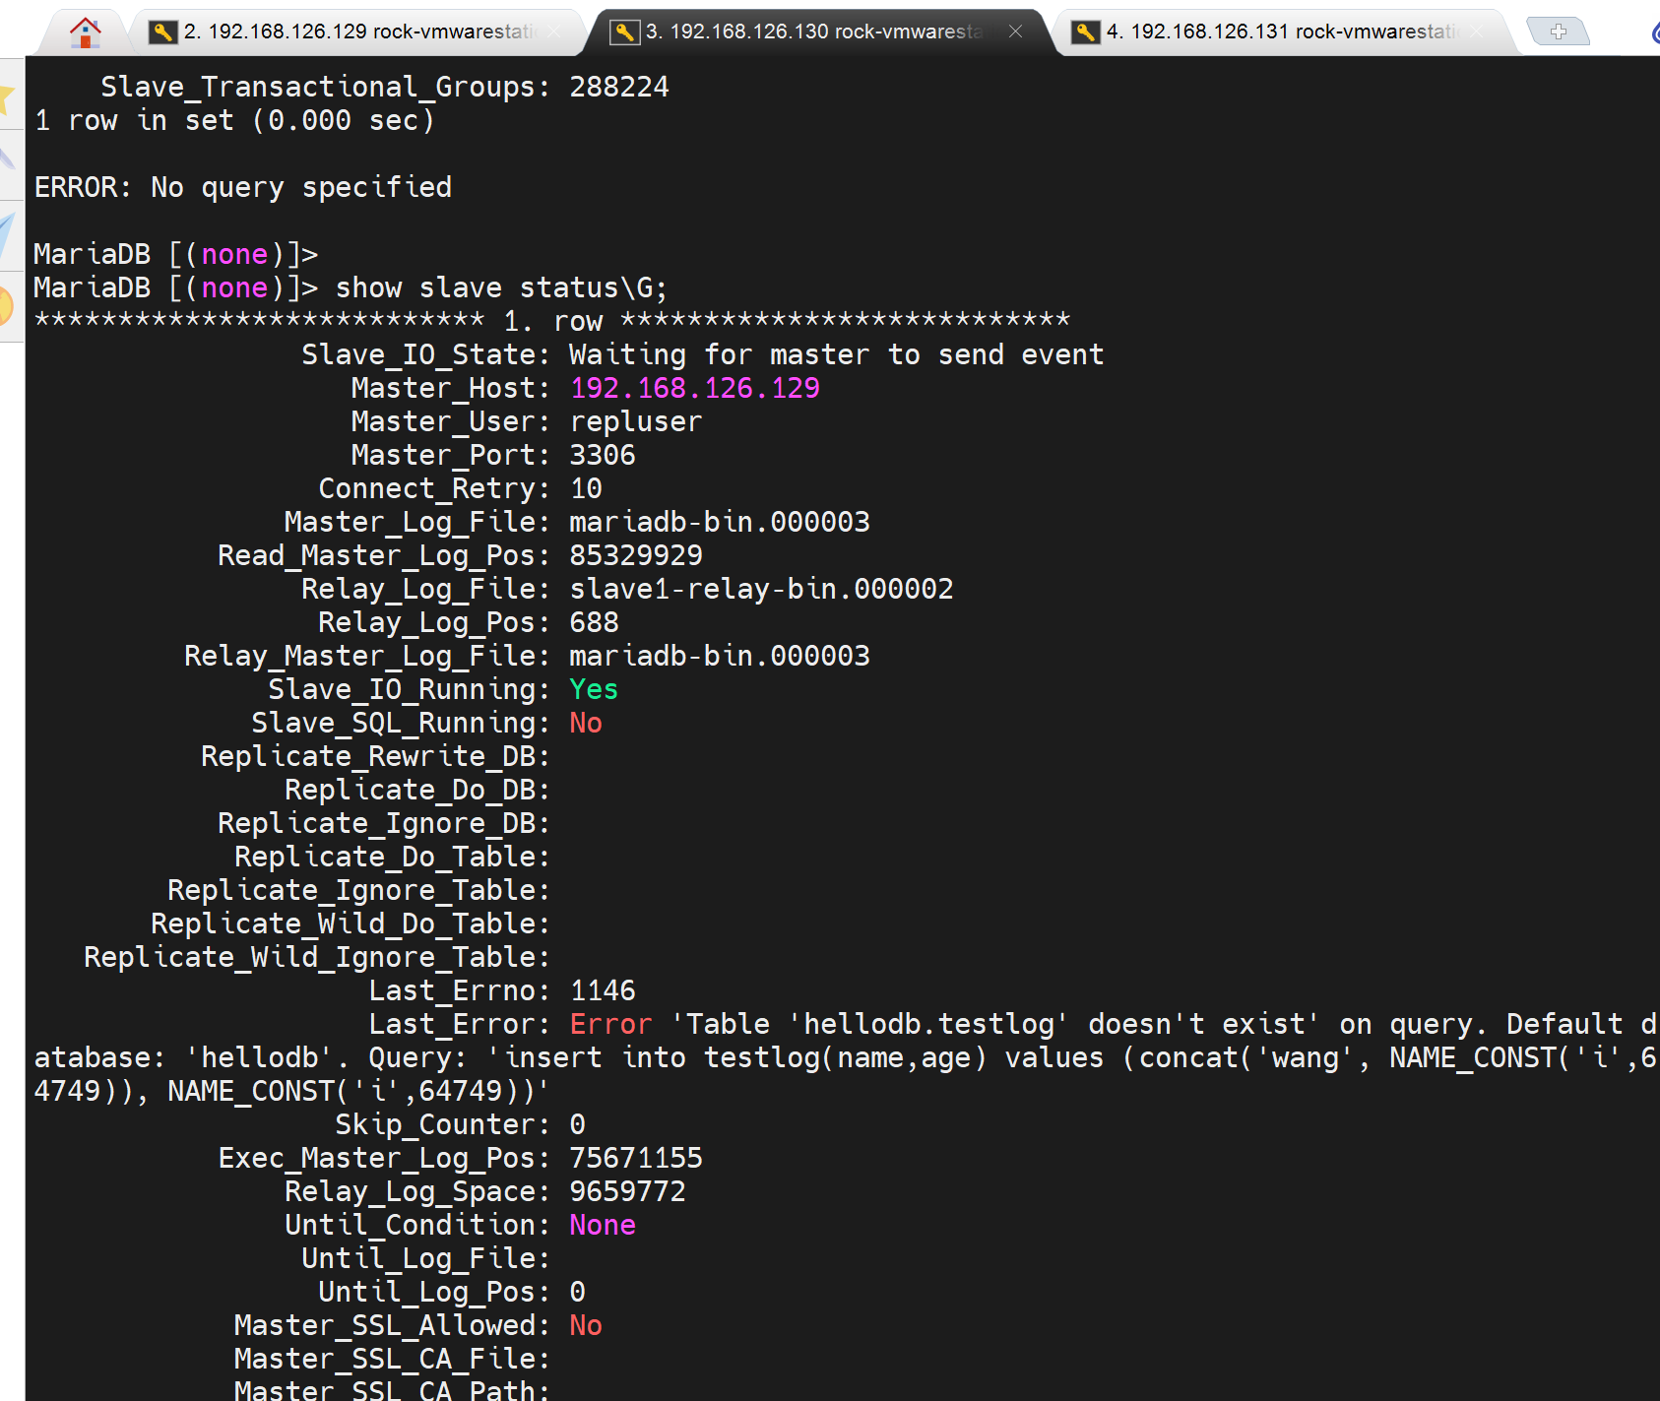Open the Sftp globe panel in sidebar

pyautogui.click(x=7, y=305)
